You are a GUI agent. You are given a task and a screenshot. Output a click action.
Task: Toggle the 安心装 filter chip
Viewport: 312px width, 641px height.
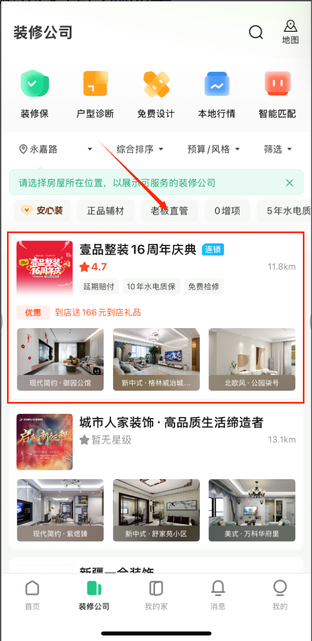[x=43, y=211]
